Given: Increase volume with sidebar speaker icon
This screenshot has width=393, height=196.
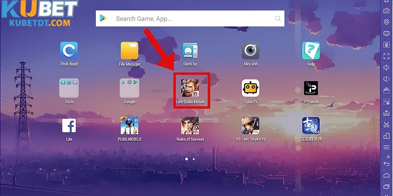Looking at the screenshot, I should [x=386, y=68].
